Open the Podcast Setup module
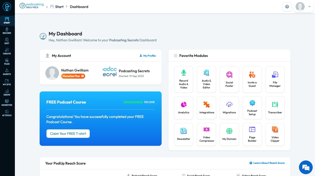 (252, 108)
